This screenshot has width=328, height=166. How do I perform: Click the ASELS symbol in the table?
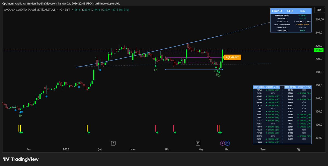point(259,121)
